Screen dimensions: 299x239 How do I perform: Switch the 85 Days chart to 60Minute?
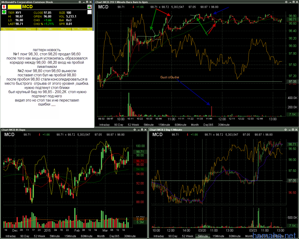click(87, 236)
